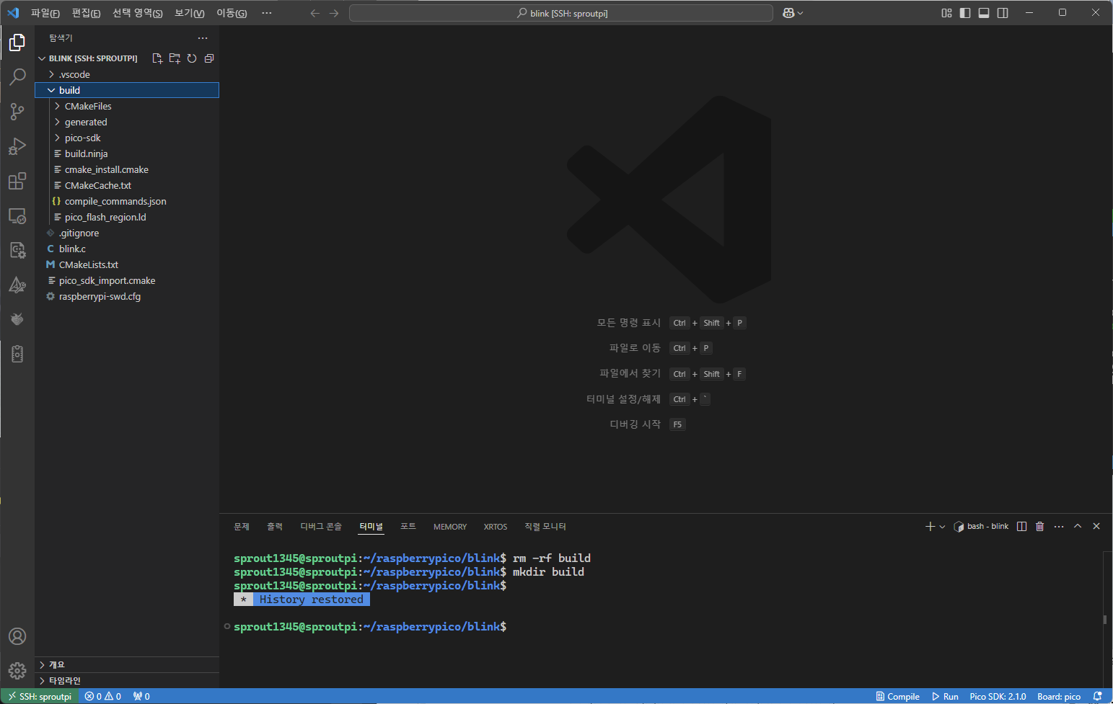Open notifications bell in status bar
Screen dimensions: 1113x704
(1098, 696)
